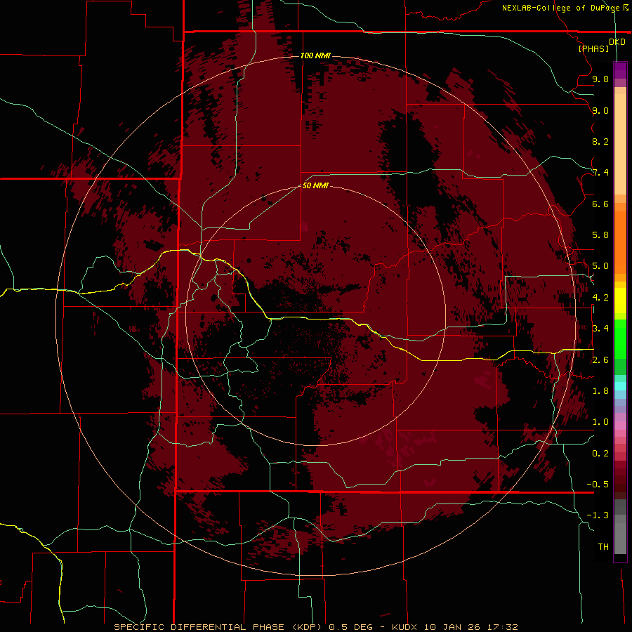This screenshot has width=632, height=632.
Task: Click the 5.0 legend value
Action: pyautogui.click(x=600, y=266)
